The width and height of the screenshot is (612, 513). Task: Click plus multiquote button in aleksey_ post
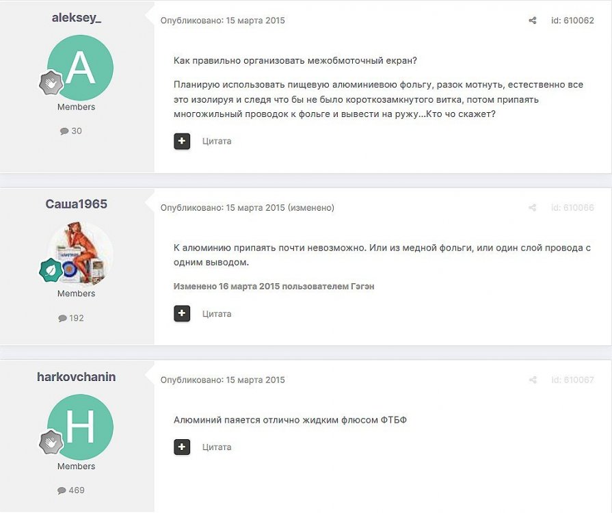point(182,142)
